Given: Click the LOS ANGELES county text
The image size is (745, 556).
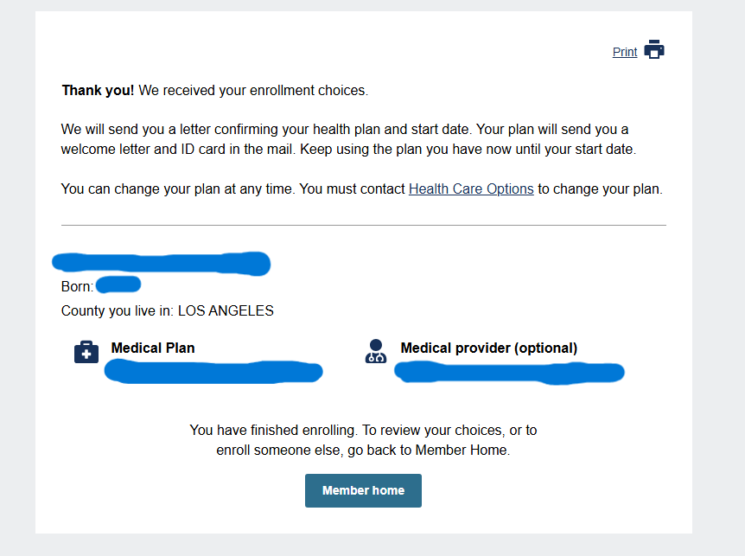Looking at the screenshot, I should tap(226, 310).
